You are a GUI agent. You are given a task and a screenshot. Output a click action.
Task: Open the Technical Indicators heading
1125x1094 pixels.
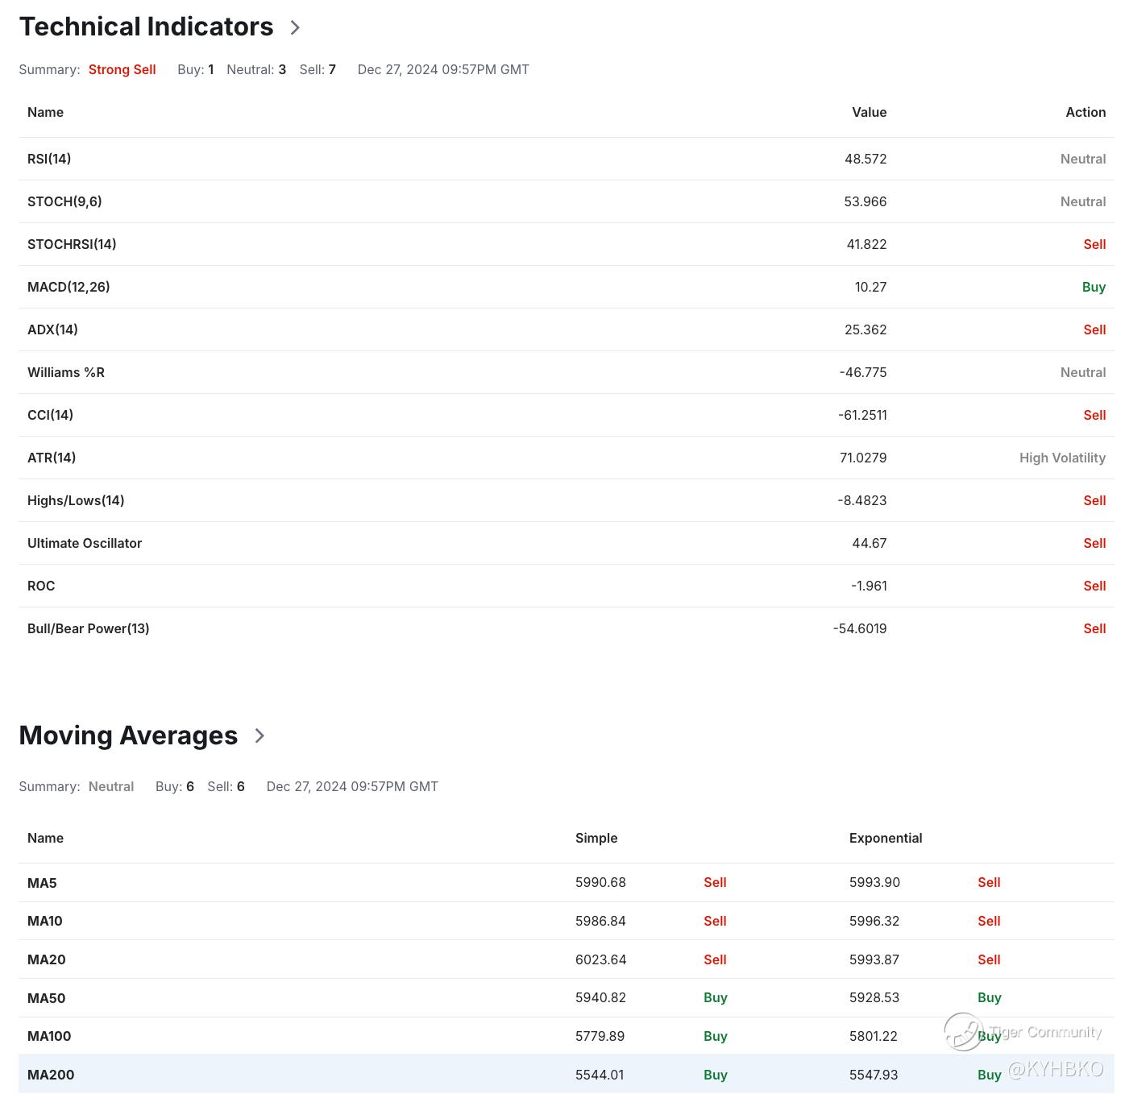click(147, 27)
